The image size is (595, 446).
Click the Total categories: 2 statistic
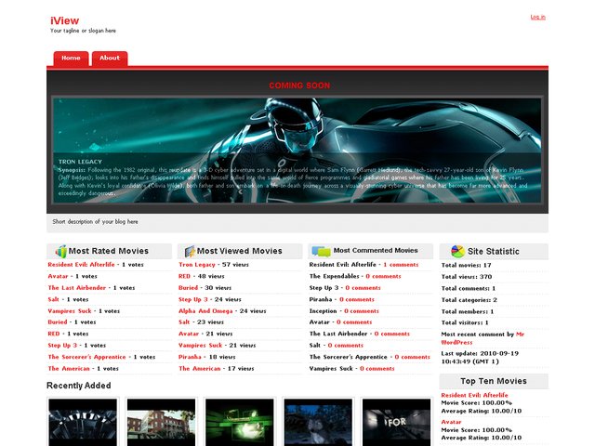[x=469, y=299]
